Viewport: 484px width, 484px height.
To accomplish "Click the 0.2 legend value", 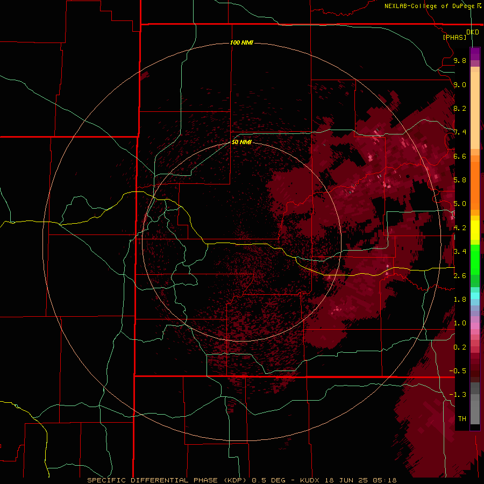I will [x=460, y=347].
